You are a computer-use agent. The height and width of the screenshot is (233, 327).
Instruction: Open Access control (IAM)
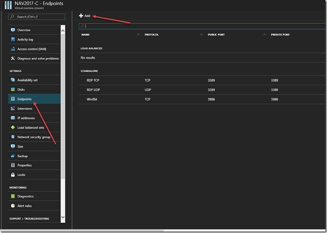tap(34, 49)
